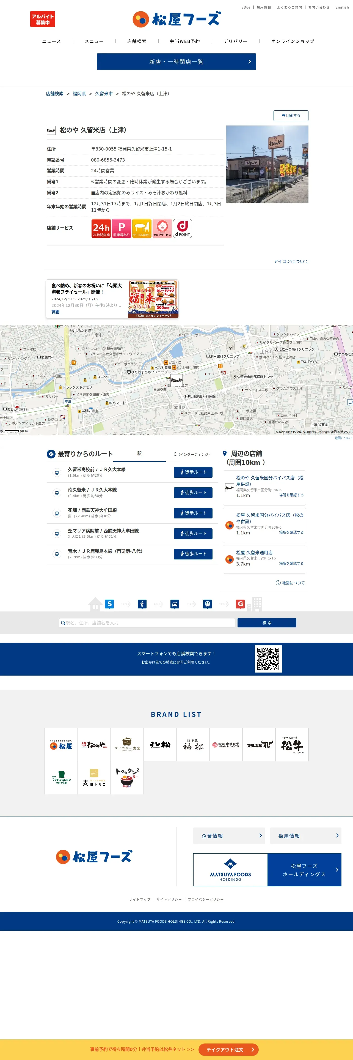
Task: Open the 企業情報 footer button
Action: tap(229, 836)
